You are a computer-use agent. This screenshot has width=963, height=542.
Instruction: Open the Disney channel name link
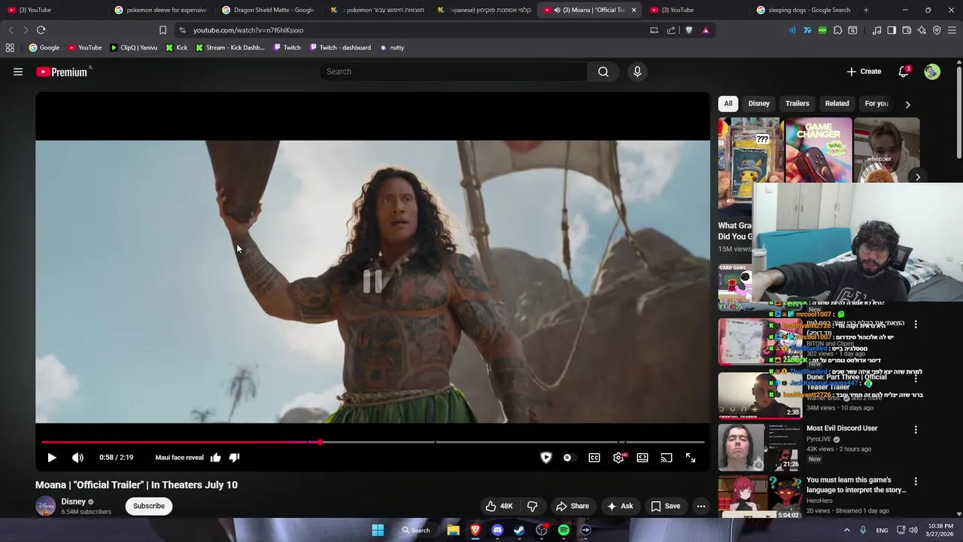pyautogui.click(x=74, y=501)
